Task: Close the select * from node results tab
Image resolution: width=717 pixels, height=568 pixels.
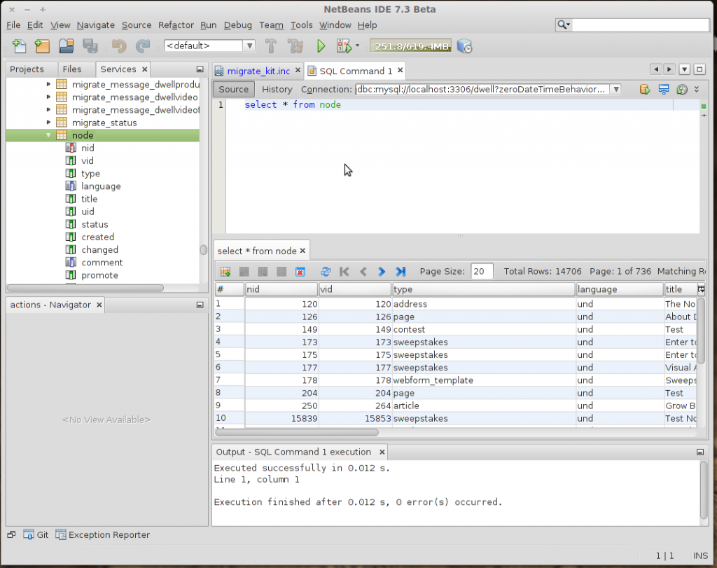Action: coord(302,251)
